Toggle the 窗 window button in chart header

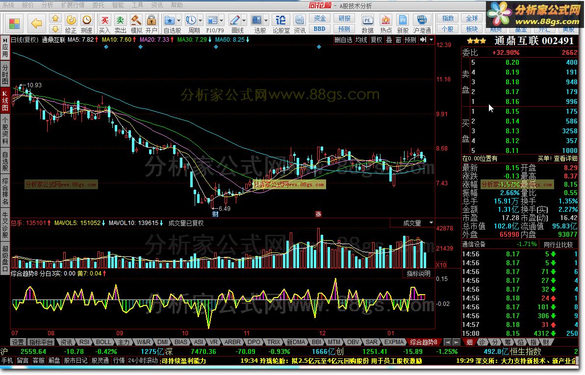click(398, 40)
